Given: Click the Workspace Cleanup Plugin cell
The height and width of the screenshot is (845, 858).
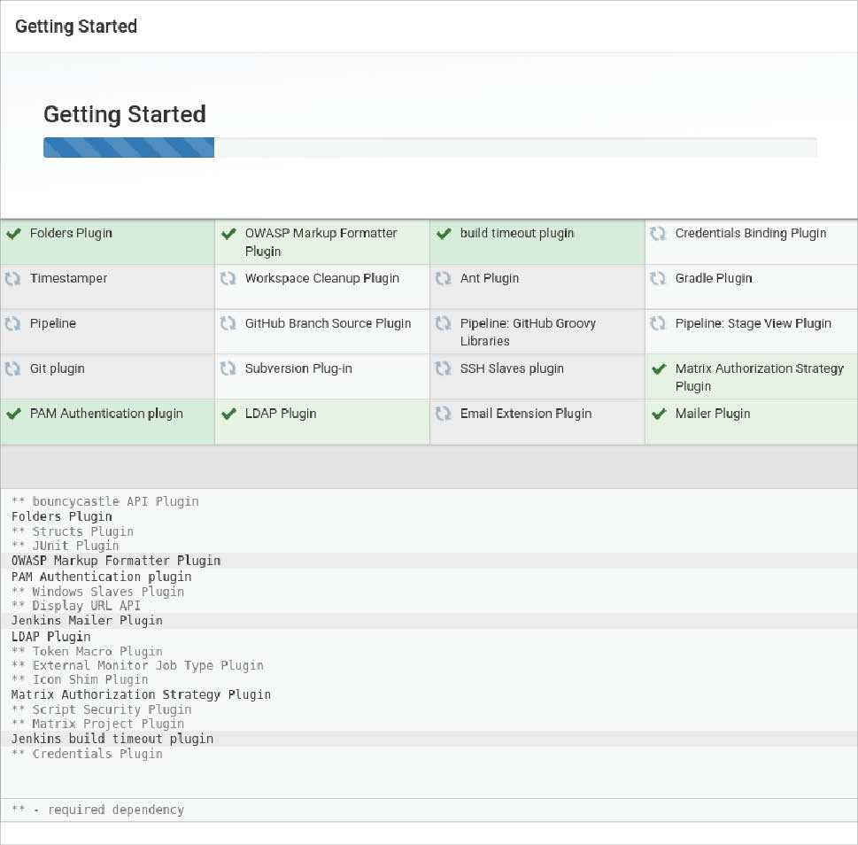Looking at the screenshot, I should 322,286.
